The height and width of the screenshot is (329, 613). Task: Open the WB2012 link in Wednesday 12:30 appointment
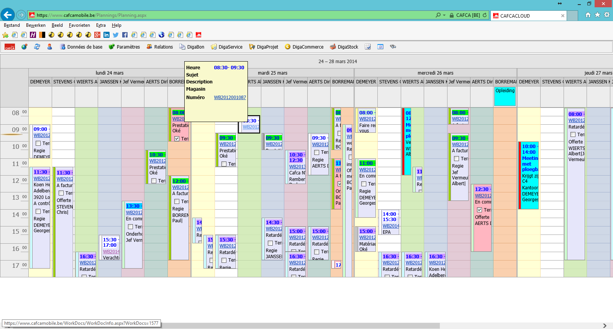pos(483,195)
